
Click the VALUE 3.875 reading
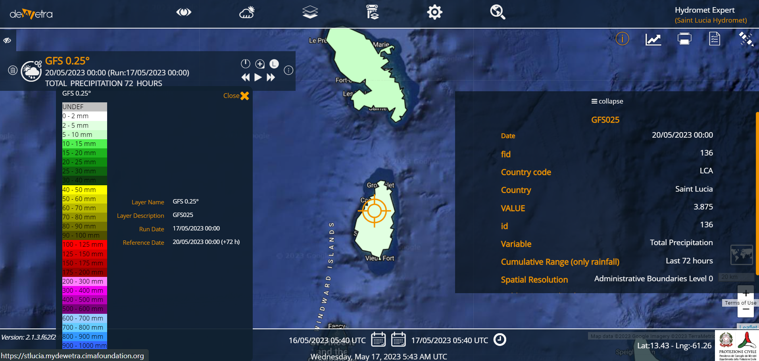tap(703, 207)
